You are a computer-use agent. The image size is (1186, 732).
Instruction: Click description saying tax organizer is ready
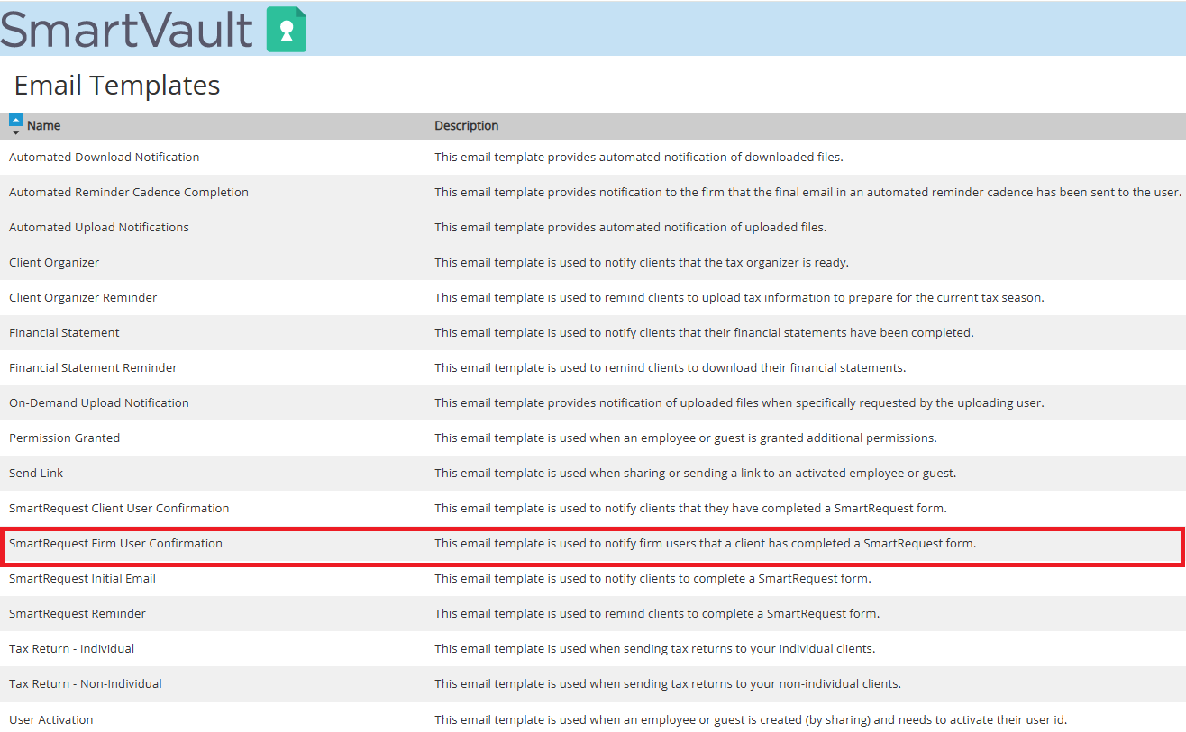(x=642, y=262)
